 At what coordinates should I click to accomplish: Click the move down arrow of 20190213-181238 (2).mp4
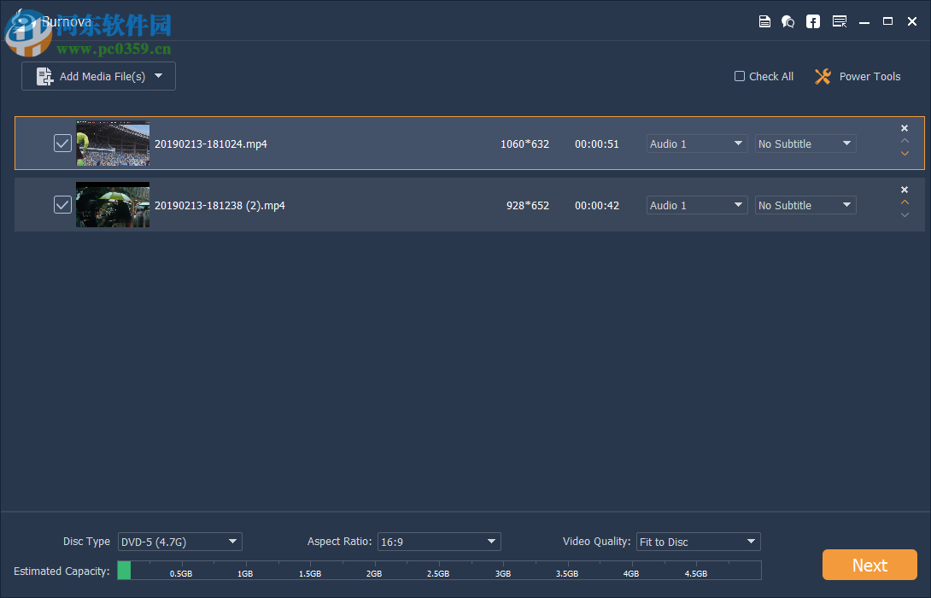coord(905,215)
